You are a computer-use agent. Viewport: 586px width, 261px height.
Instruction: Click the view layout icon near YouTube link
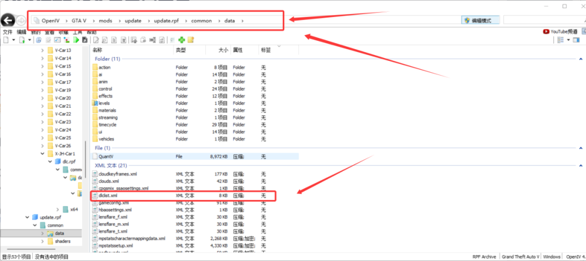tap(560, 40)
